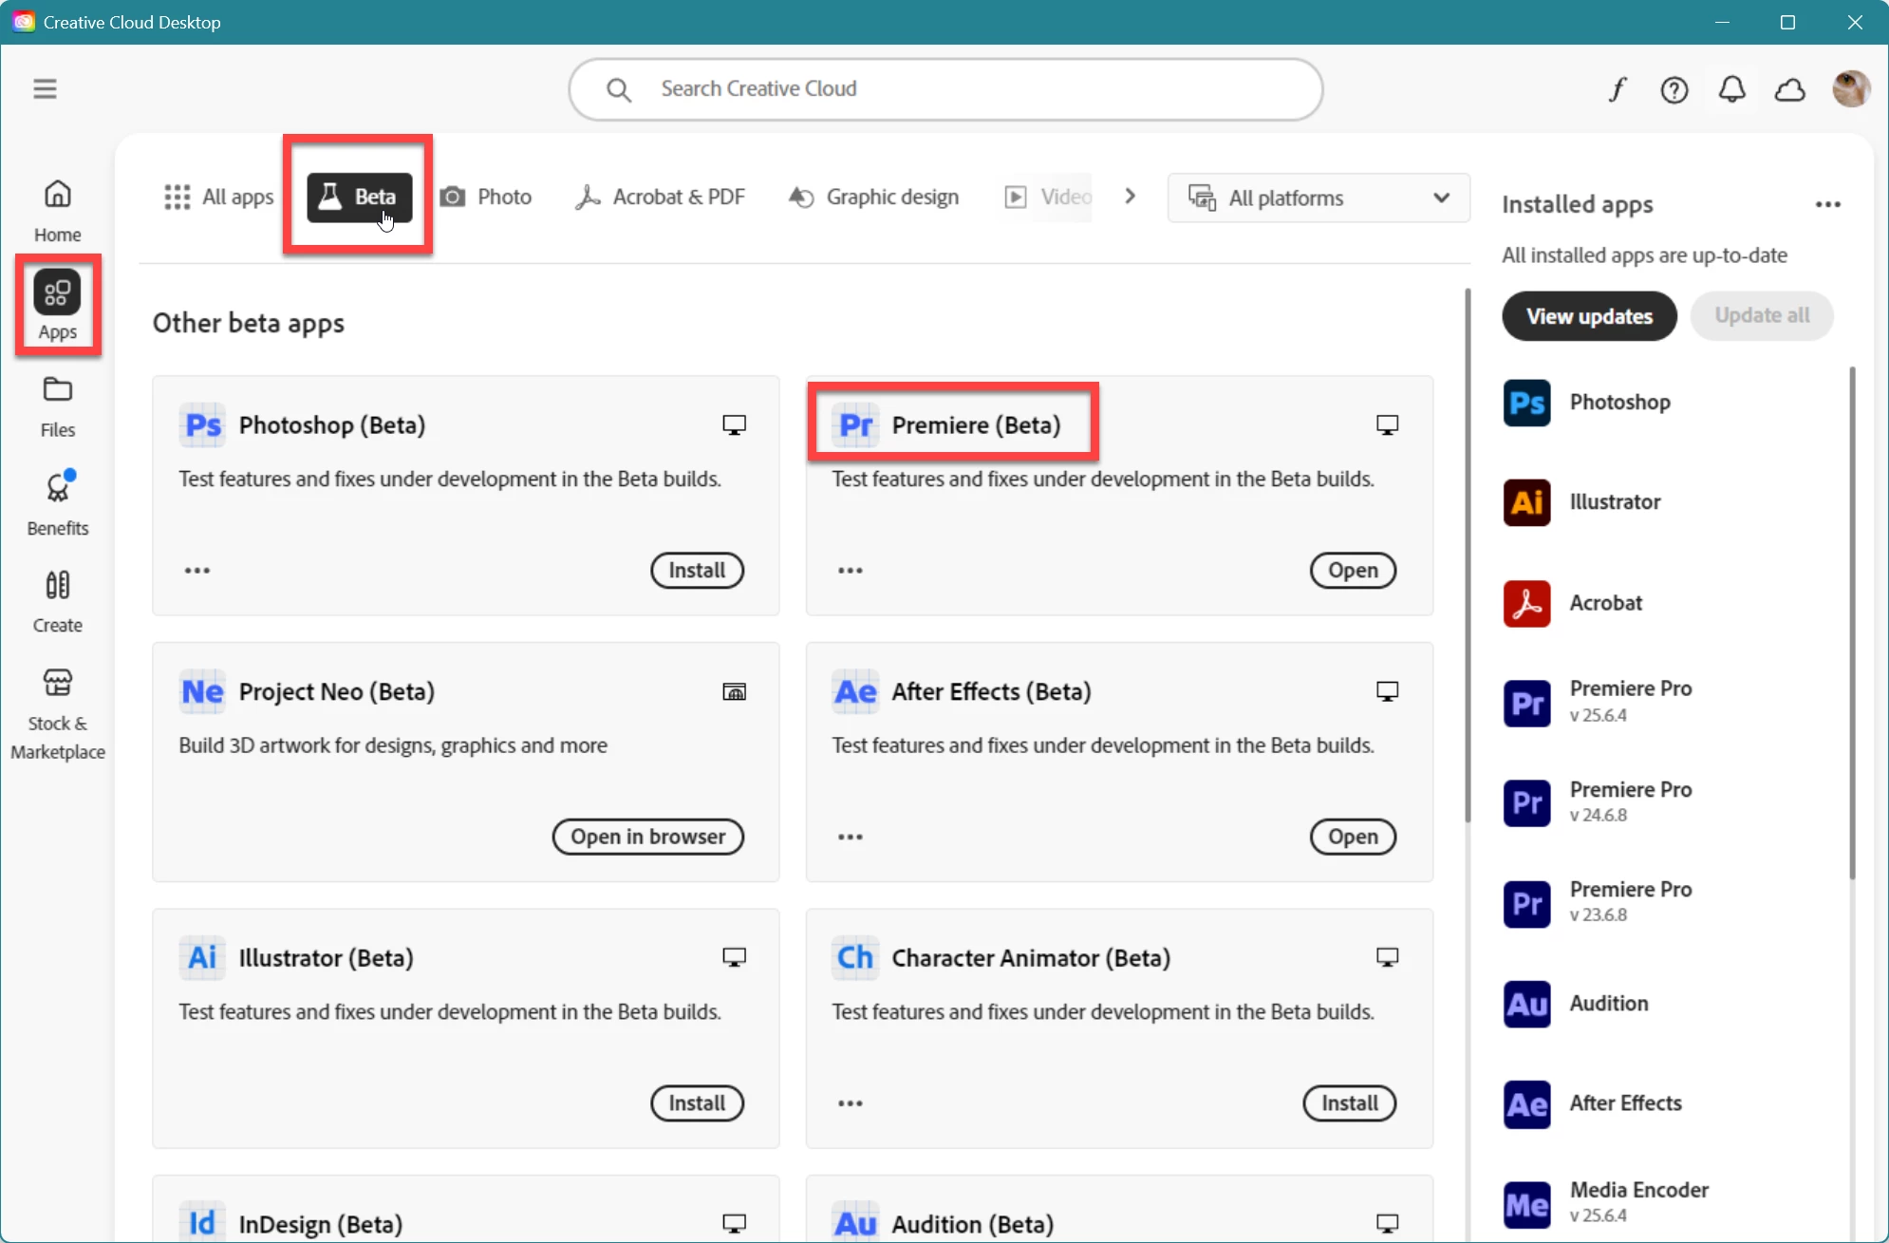Screen dimensions: 1889x1243
Task: Select the Acrobat & PDF tab
Action: click(x=660, y=197)
